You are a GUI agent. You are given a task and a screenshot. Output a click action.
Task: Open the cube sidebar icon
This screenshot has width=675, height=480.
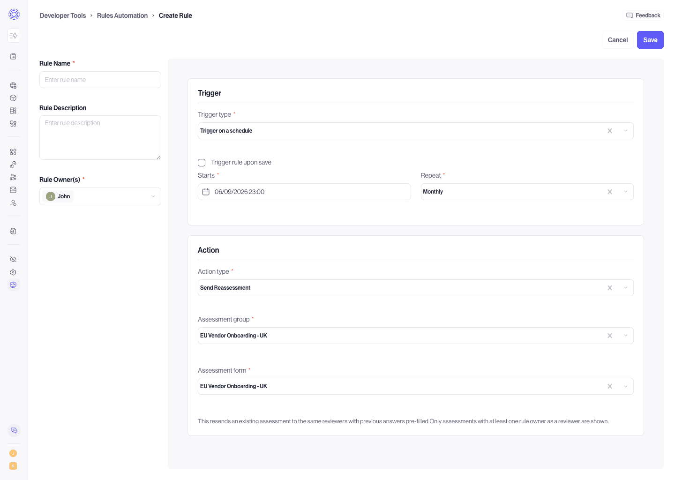pyautogui.click(x=13, y=98)
